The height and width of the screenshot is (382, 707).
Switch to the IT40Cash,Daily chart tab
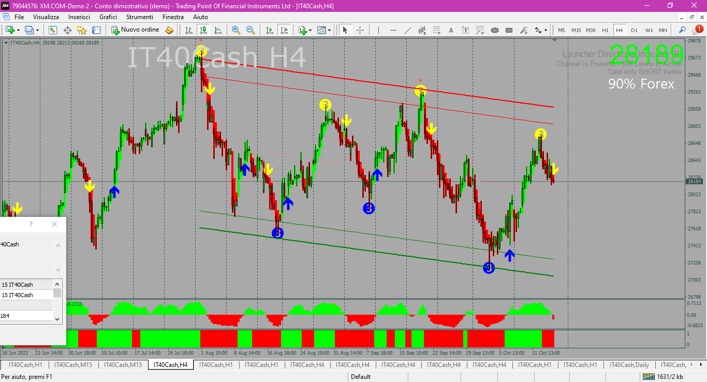pos(628,365)
